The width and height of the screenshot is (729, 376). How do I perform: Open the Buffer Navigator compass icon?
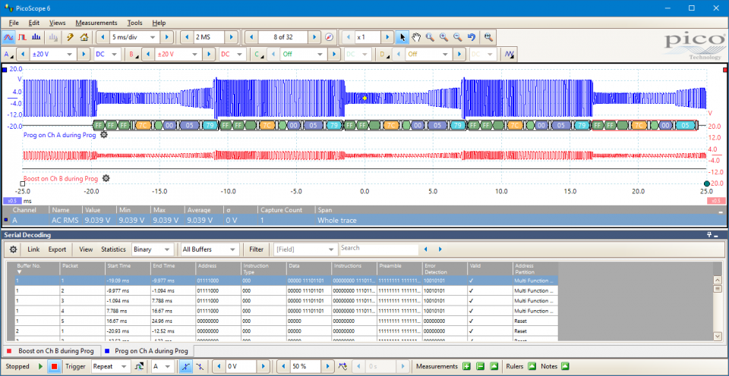tap(329, 37)
